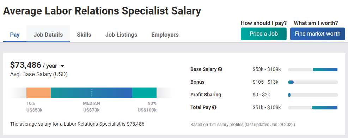Open the per year dropdown arrow
This screenshot has width=348, height=138.
(x=62, y=66)
